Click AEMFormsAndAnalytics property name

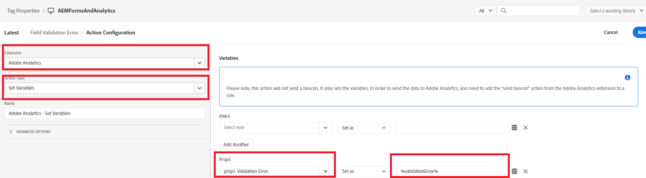pyautogui.click(x=87, y=11)
